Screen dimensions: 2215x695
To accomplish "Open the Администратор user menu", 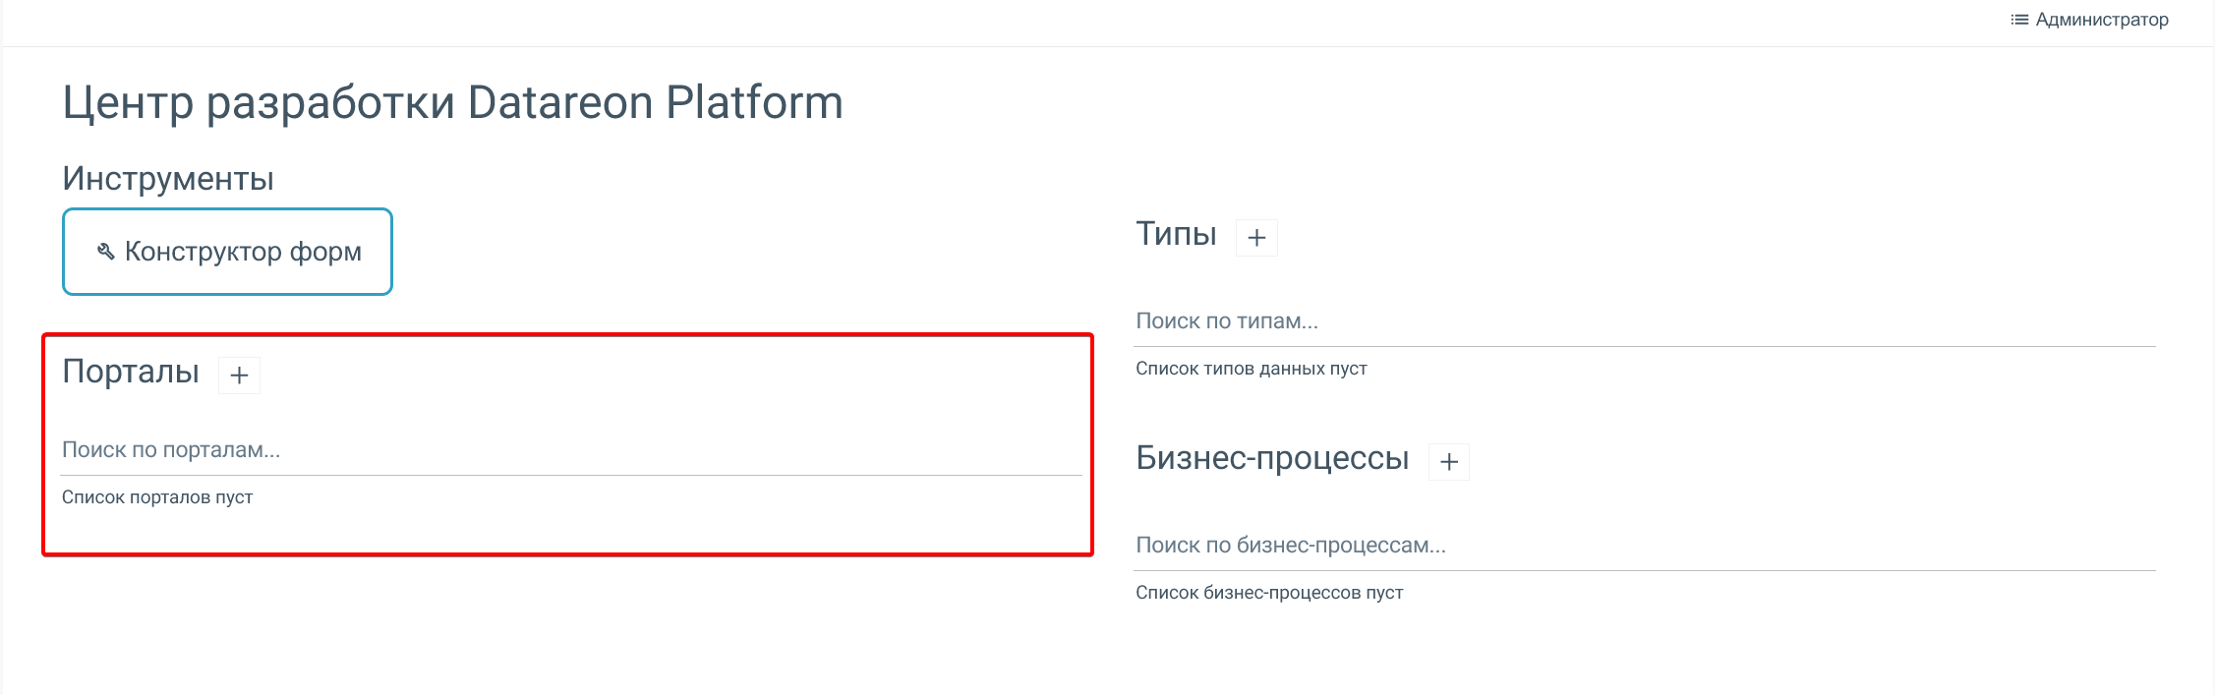I will tap(2101, 20).
